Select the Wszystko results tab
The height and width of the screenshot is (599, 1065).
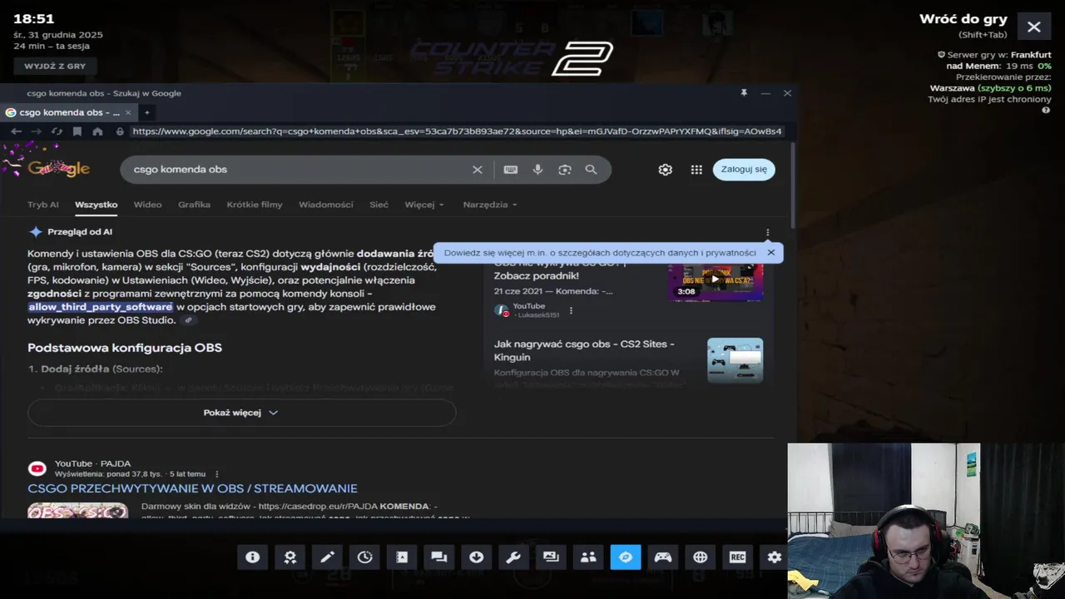(96, 205)
